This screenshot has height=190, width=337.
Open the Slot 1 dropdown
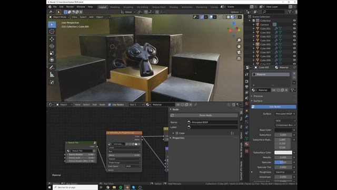click(x=136, y=104)
